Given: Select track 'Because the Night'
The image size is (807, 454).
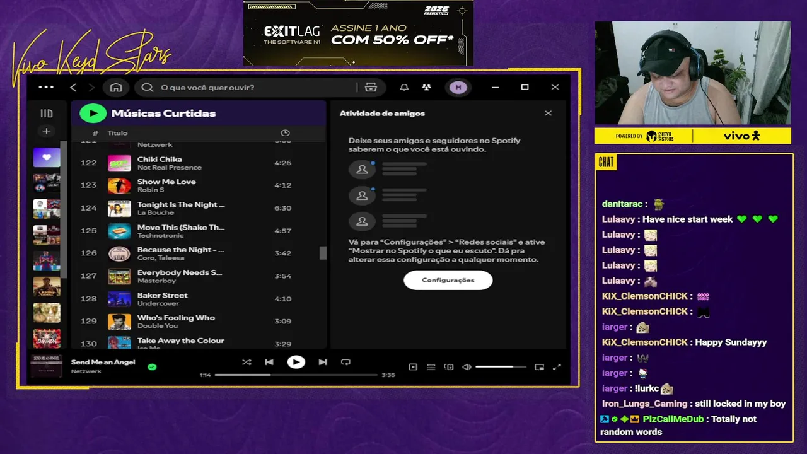Looking at the screenshot, I should (x=181, y=250).
